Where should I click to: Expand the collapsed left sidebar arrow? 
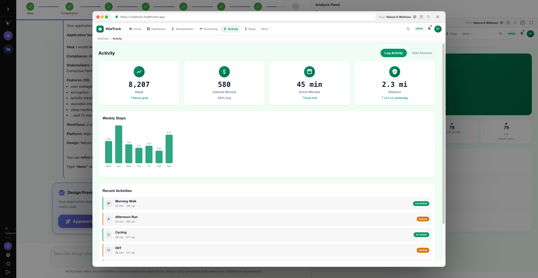coord(8,9)
